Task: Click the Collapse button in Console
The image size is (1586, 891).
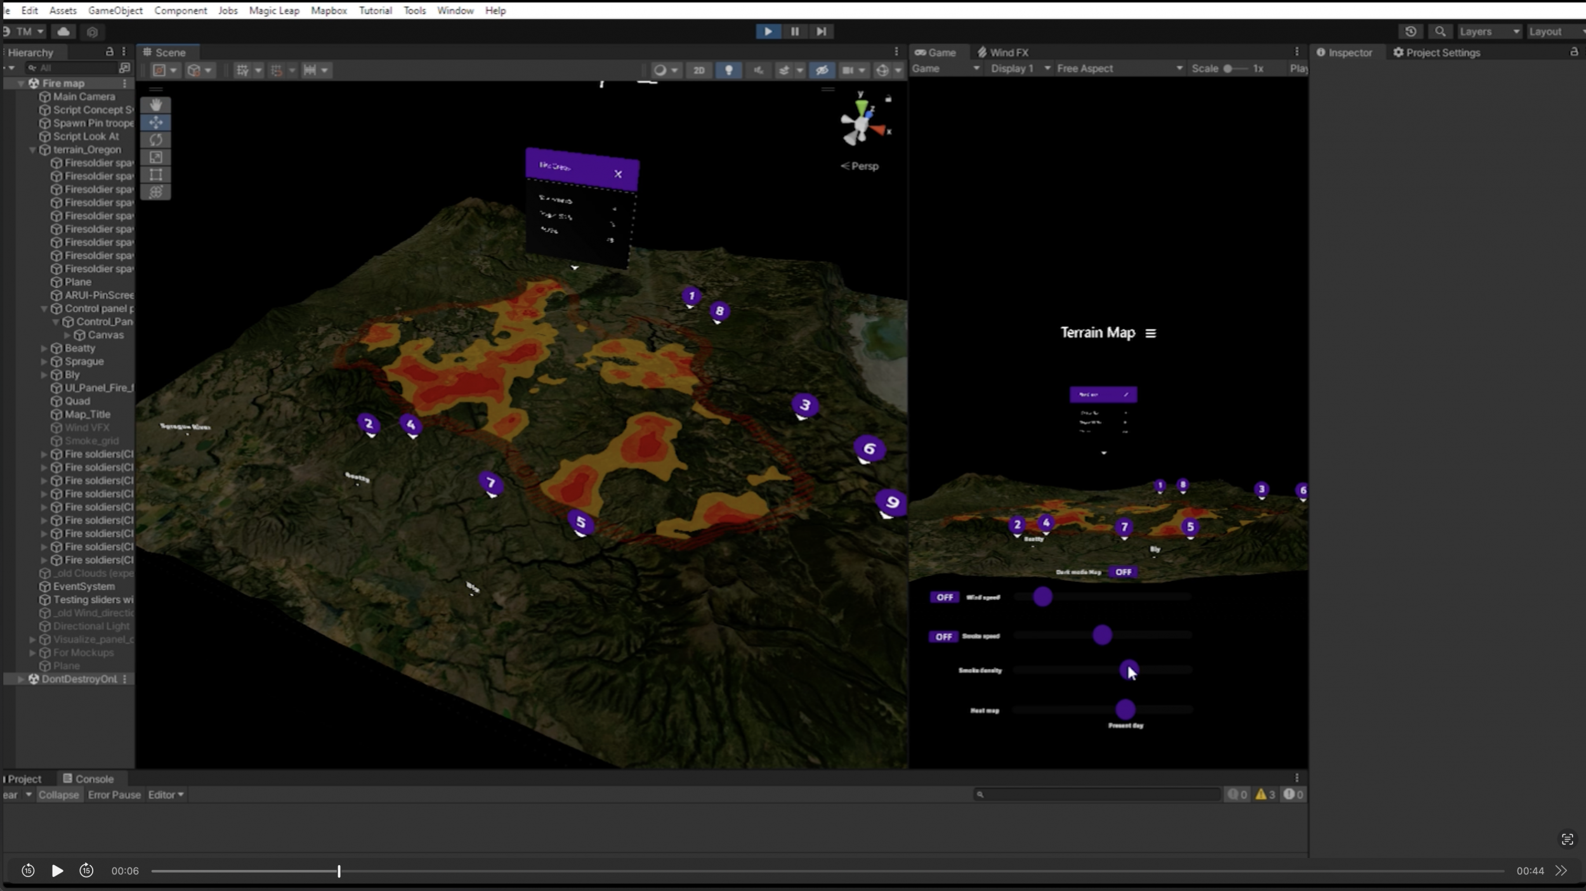Action: [58, 795]
